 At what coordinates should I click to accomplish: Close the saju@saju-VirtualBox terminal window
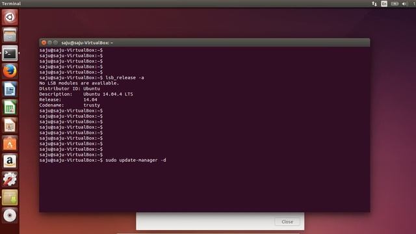pos(44,42)
